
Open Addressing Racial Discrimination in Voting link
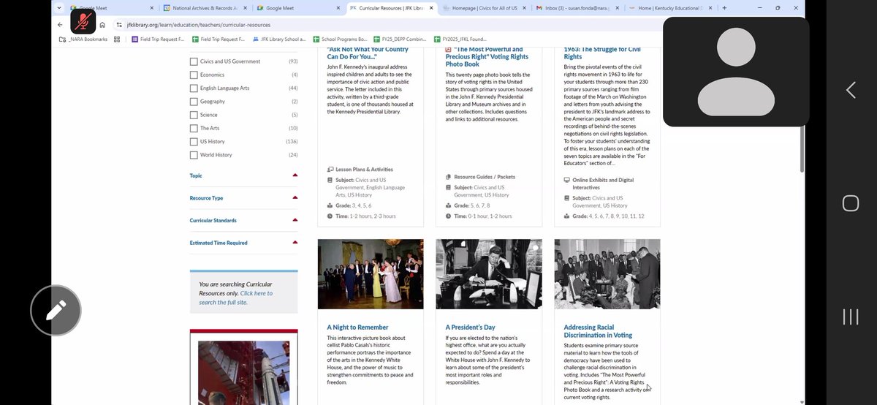coord(598,331)
